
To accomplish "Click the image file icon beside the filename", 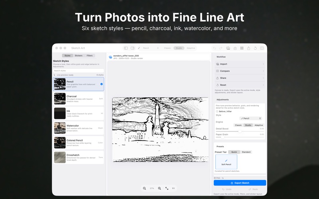I will point(110,57).
